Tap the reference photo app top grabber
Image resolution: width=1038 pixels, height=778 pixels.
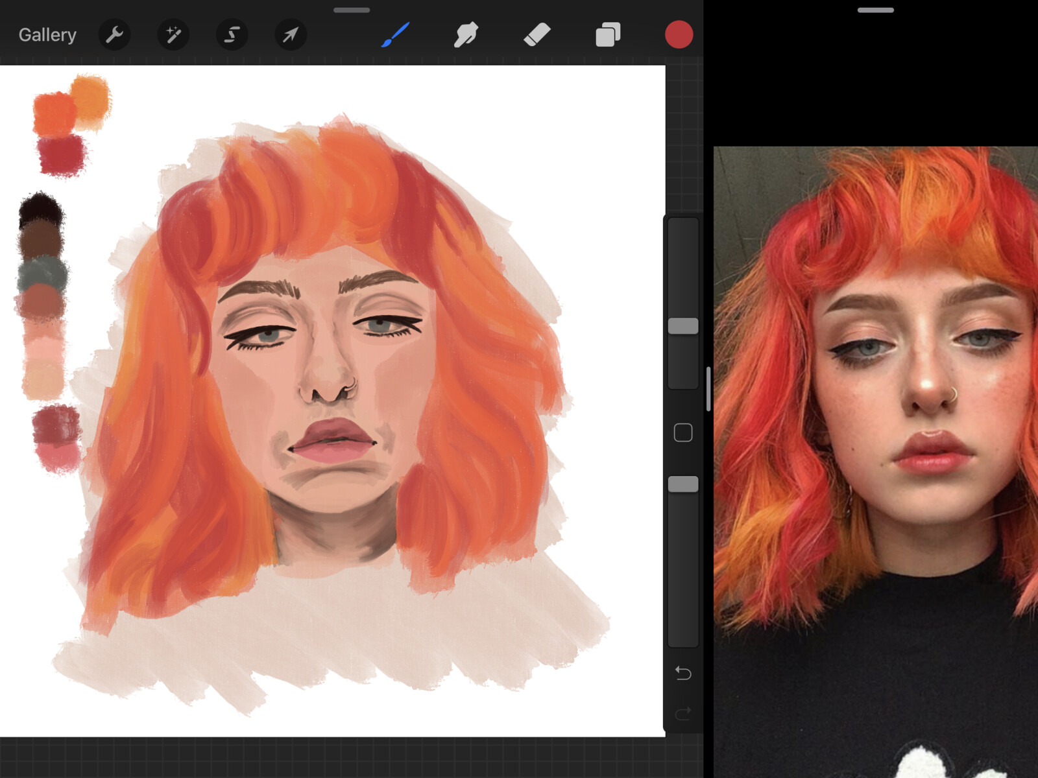click(876, 10)
